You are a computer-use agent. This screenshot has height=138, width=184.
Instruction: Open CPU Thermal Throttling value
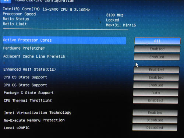[155, 100]
